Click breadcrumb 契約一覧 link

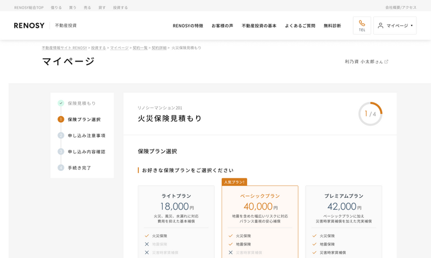(140, 48)
